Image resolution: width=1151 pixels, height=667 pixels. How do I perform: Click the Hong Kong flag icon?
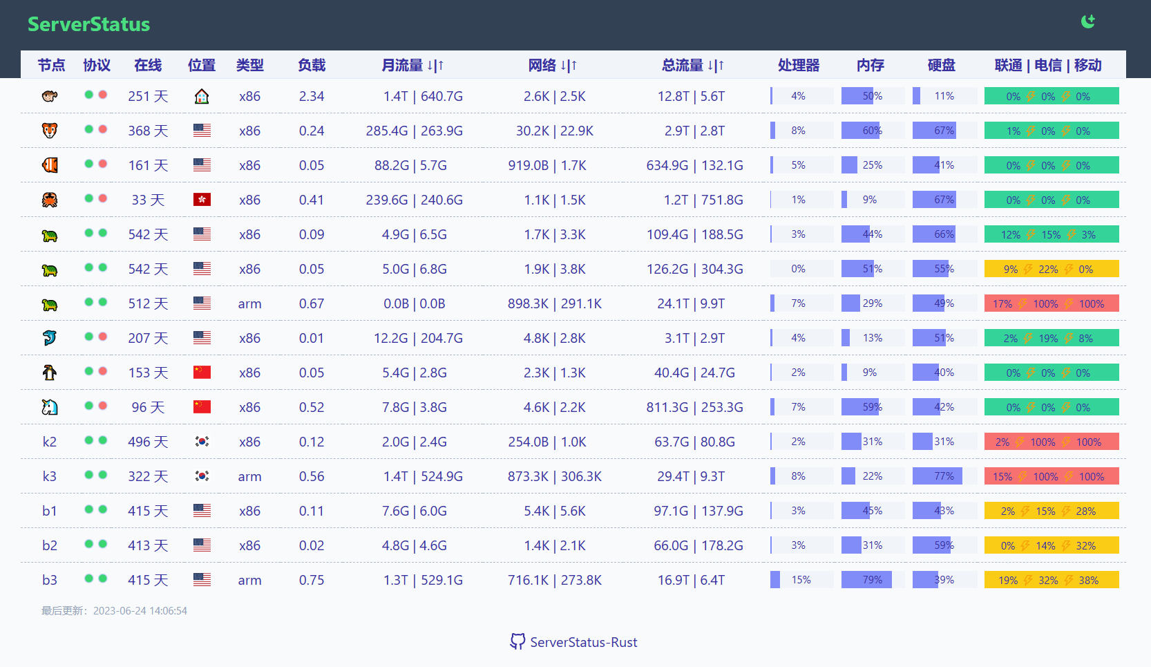pyautogui.click(x=202, y=200)
